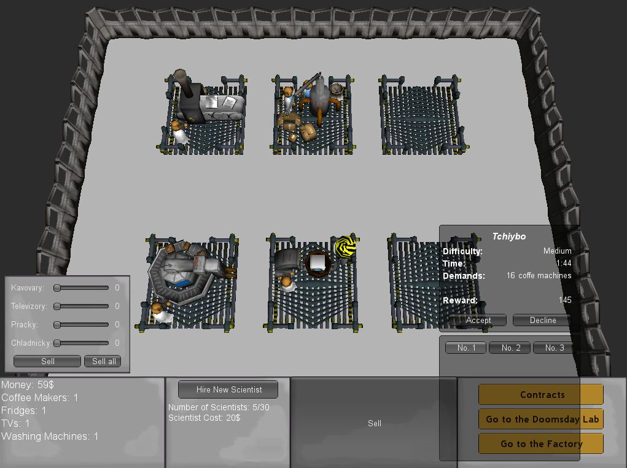Select the empty top-right grid platform
Viewport: 627px width, 468px height.
[423, 114]
